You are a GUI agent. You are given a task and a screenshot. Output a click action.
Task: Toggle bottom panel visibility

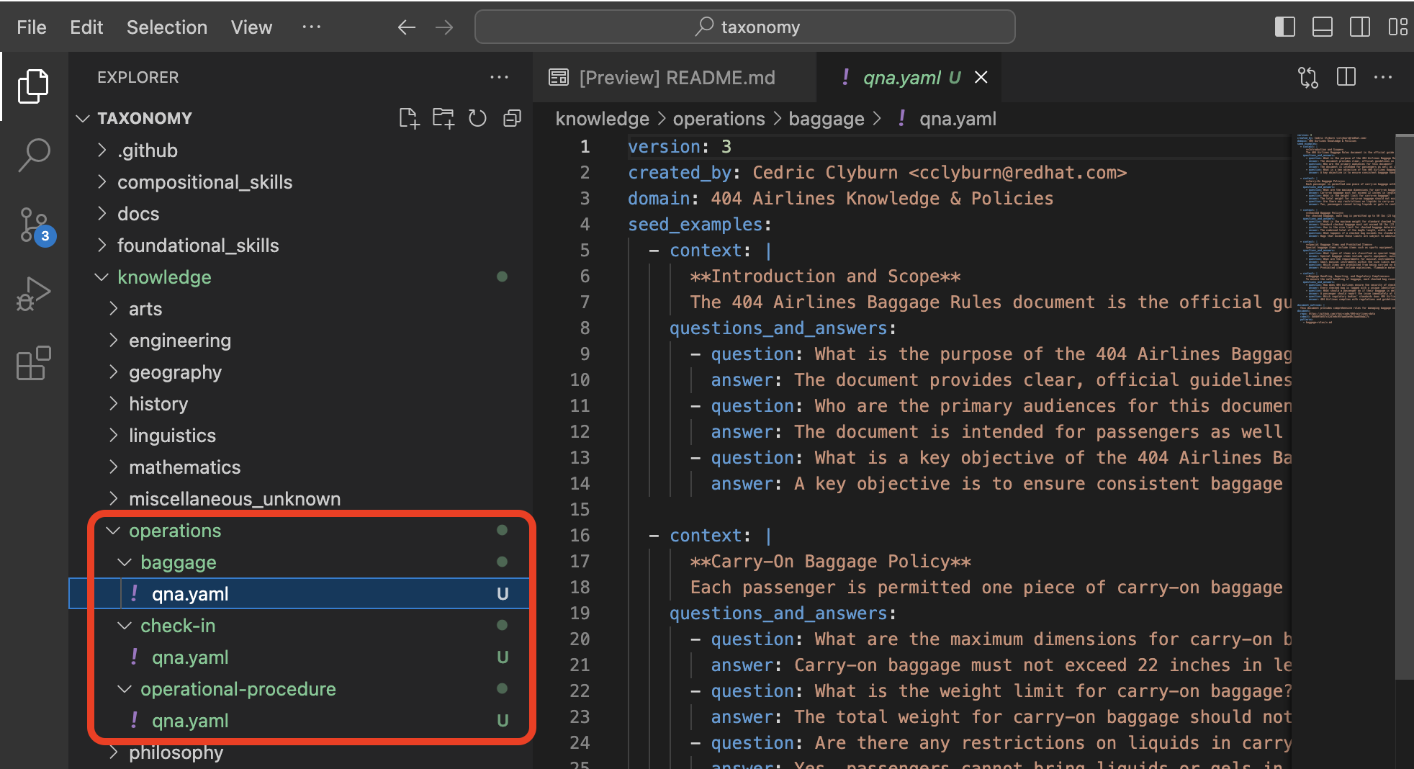[1323, 27]
